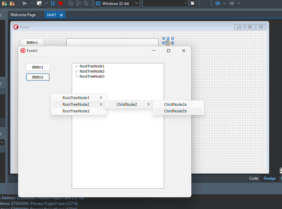Screen dimensions: 282x209
Task: Pause the running program
Action: [x=53, y=3]
